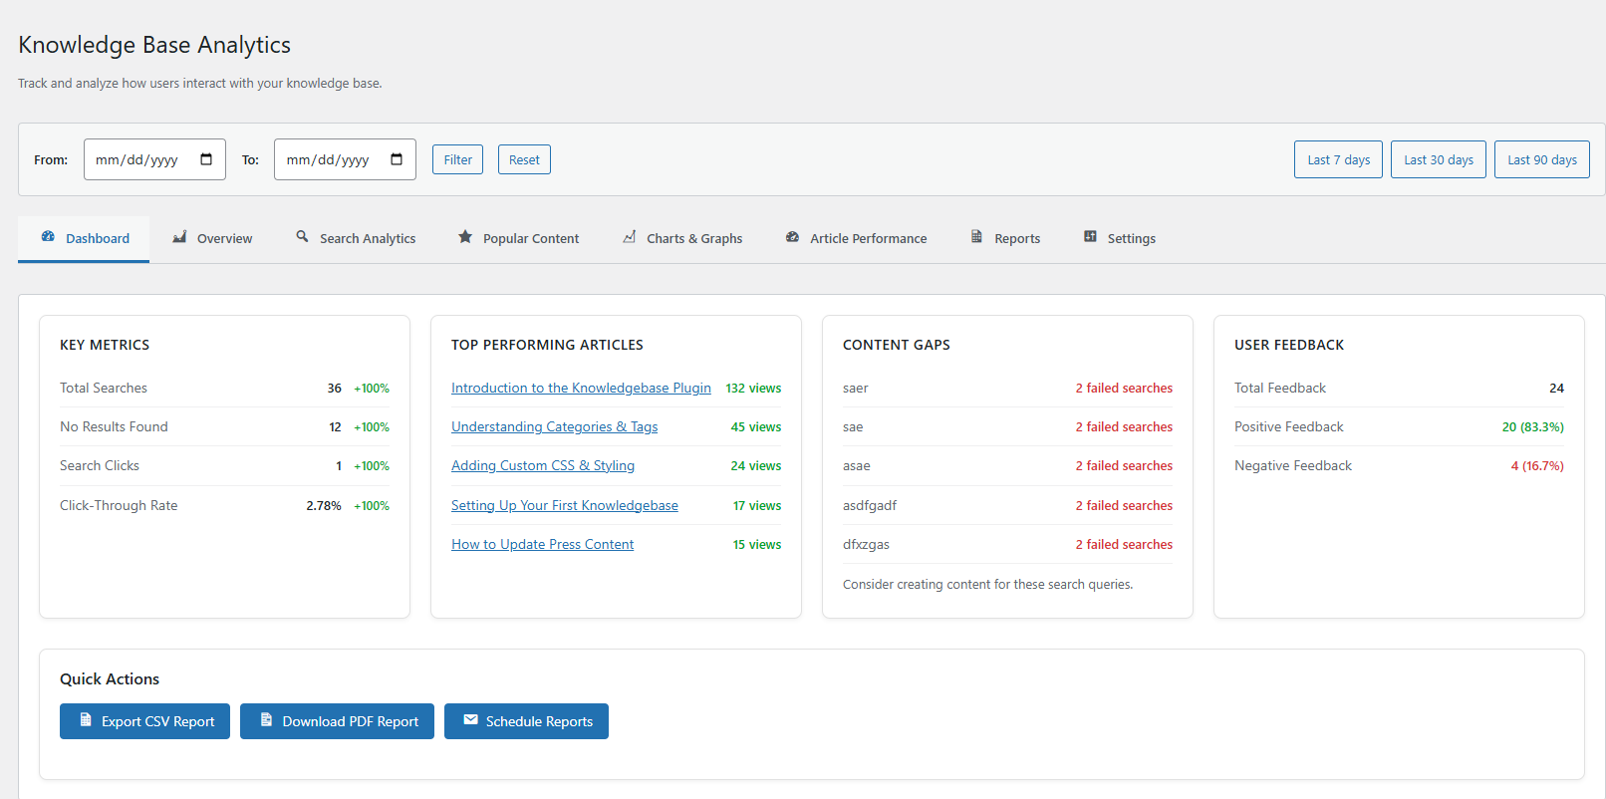1606x799 pixels.
Task: Click the 'asae' content gap query
Action: [857, 465]
